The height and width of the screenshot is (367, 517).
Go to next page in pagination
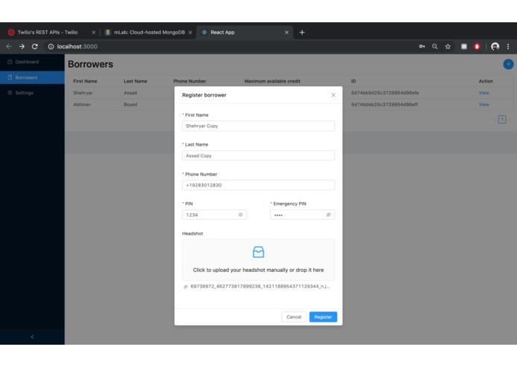pos(510,120)
